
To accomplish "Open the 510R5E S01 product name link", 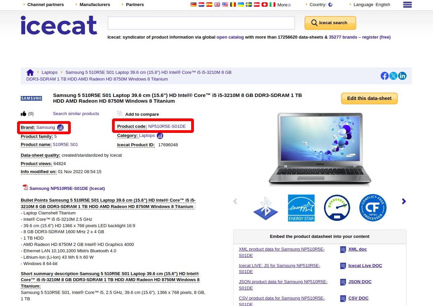I will click(65, 145).
